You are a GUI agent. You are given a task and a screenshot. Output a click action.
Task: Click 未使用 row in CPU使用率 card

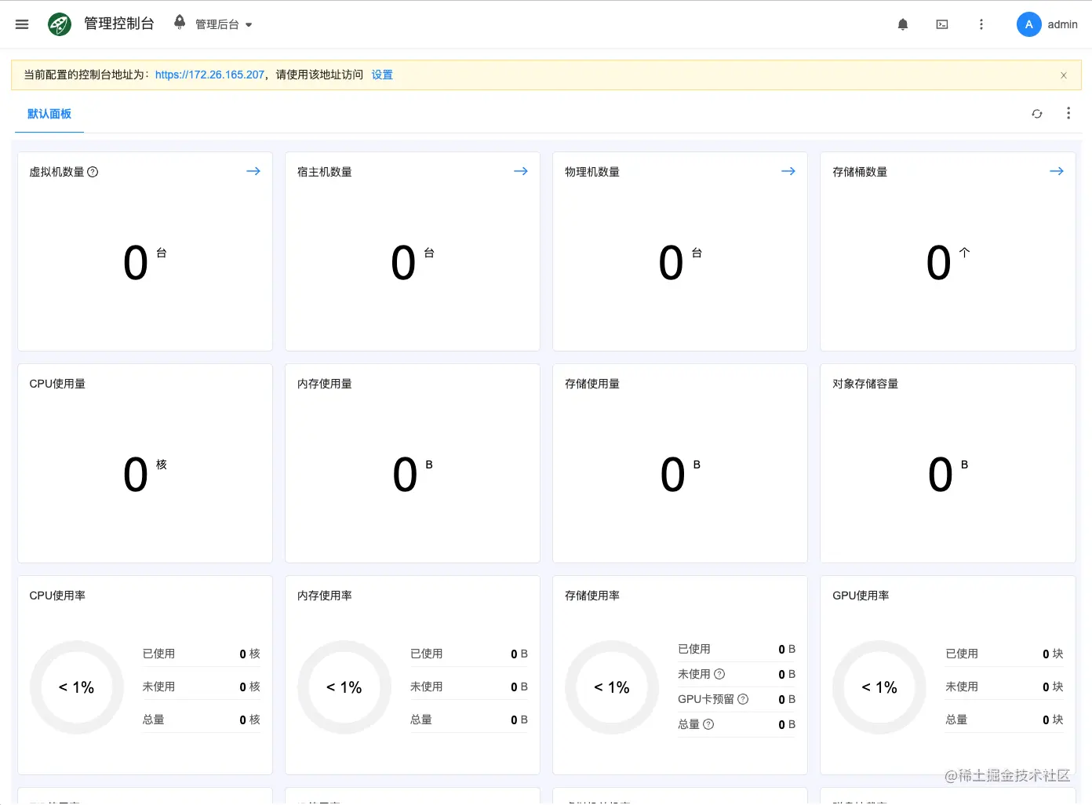pyautogui.click(x=201, y=687)
